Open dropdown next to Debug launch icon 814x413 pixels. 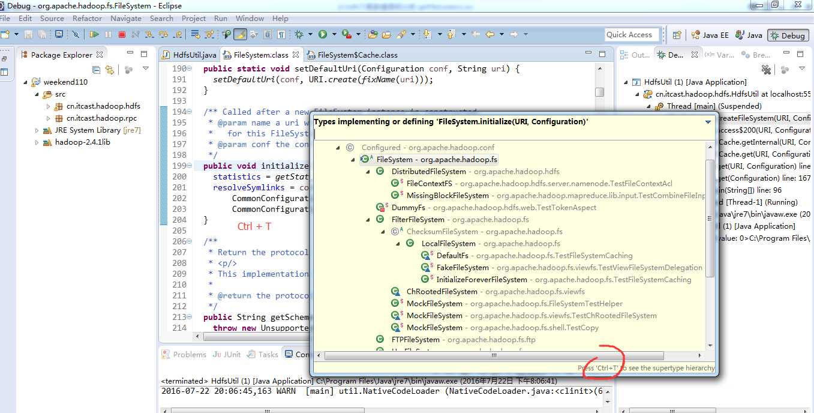[310, 35]
